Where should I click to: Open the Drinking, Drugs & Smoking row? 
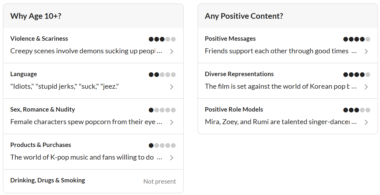(x=48, y=180)
